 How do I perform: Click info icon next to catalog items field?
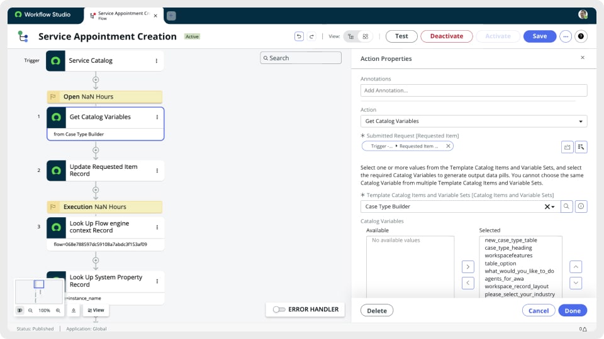tap(581, 207)
